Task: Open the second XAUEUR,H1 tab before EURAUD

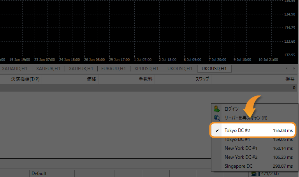Action: [81, 69]
